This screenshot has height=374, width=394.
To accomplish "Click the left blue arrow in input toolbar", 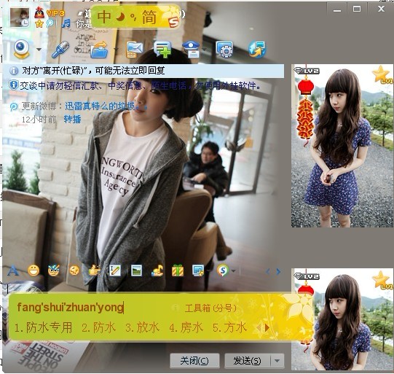I will (267, 272).
